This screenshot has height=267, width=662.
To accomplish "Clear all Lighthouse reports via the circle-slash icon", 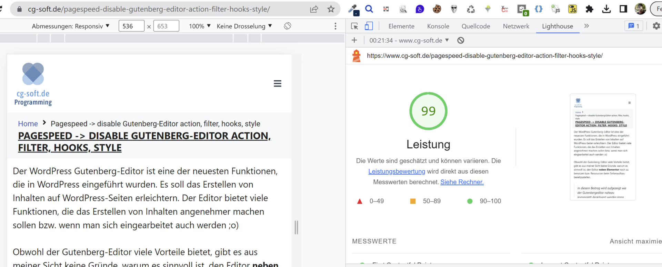I will 461,40.
